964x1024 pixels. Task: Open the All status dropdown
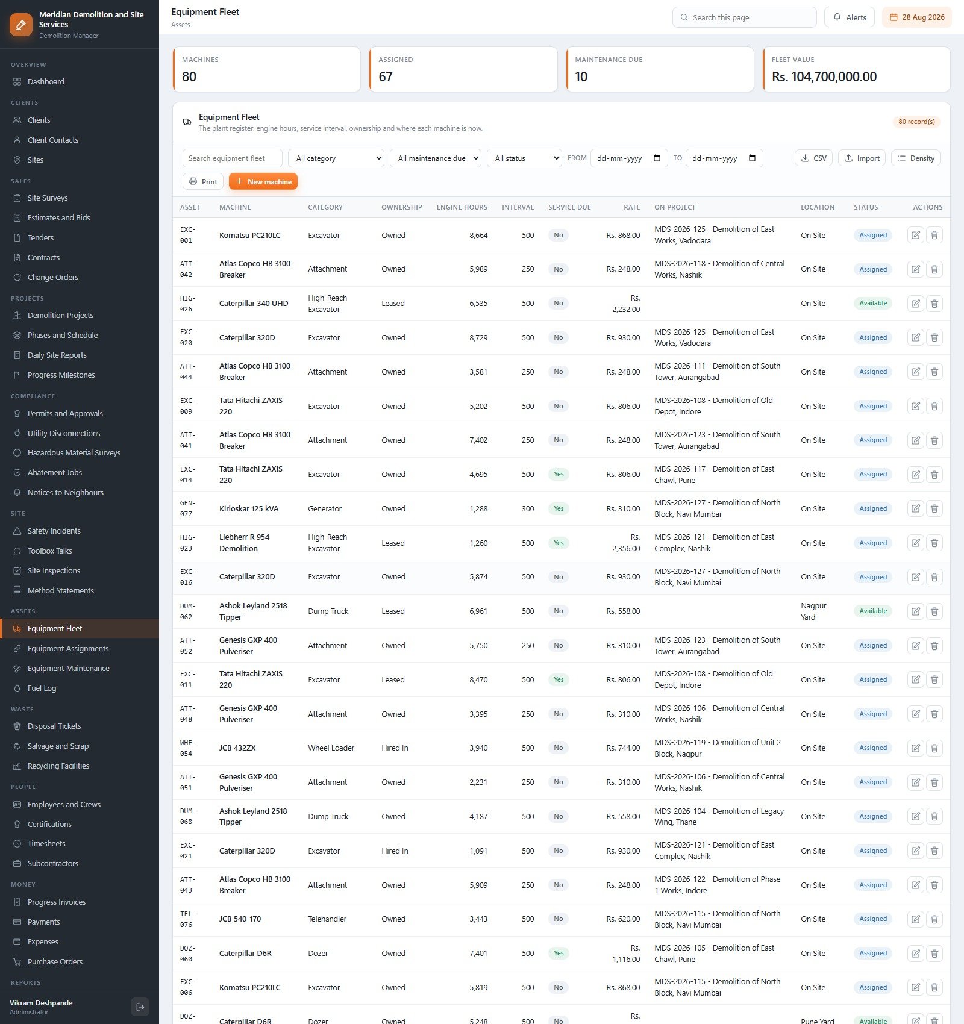(x=524, y=158)
